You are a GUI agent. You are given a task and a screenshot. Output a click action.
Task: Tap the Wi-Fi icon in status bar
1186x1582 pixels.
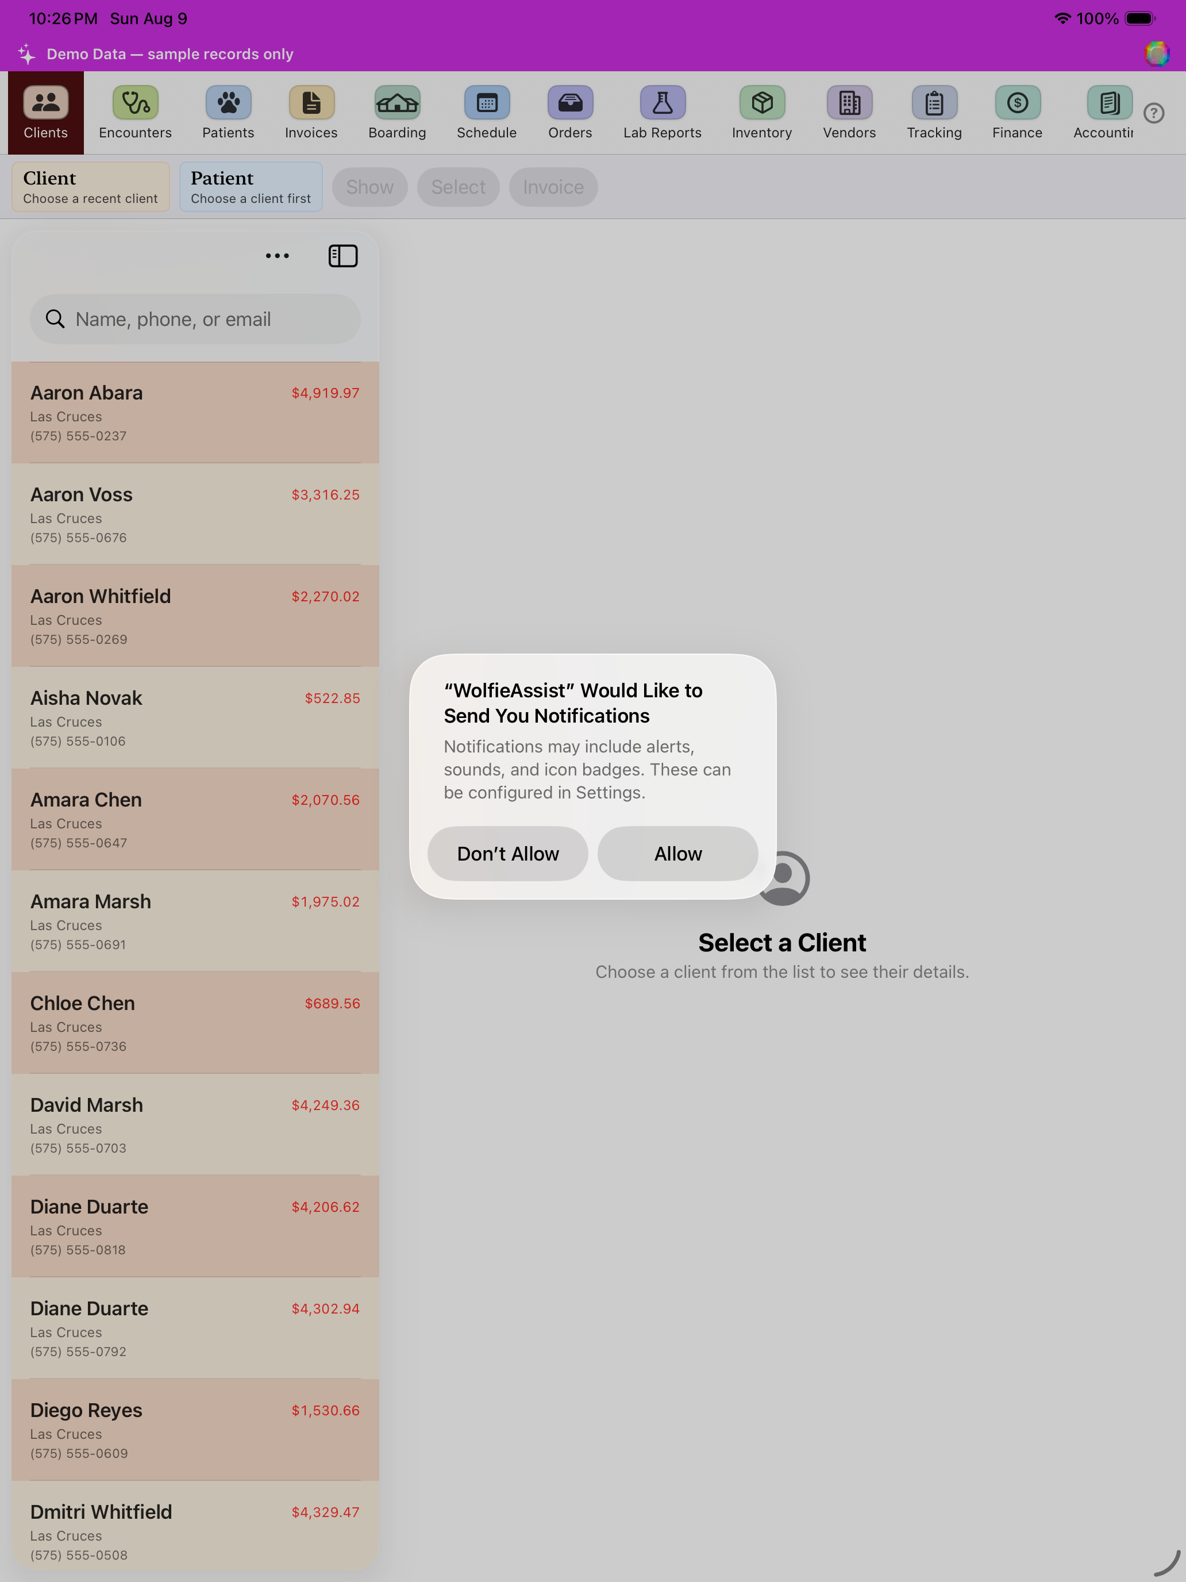pos(1062,18)
